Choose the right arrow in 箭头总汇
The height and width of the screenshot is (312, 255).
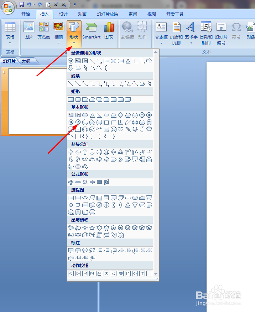pyautogui.click(x=71, y=152)
